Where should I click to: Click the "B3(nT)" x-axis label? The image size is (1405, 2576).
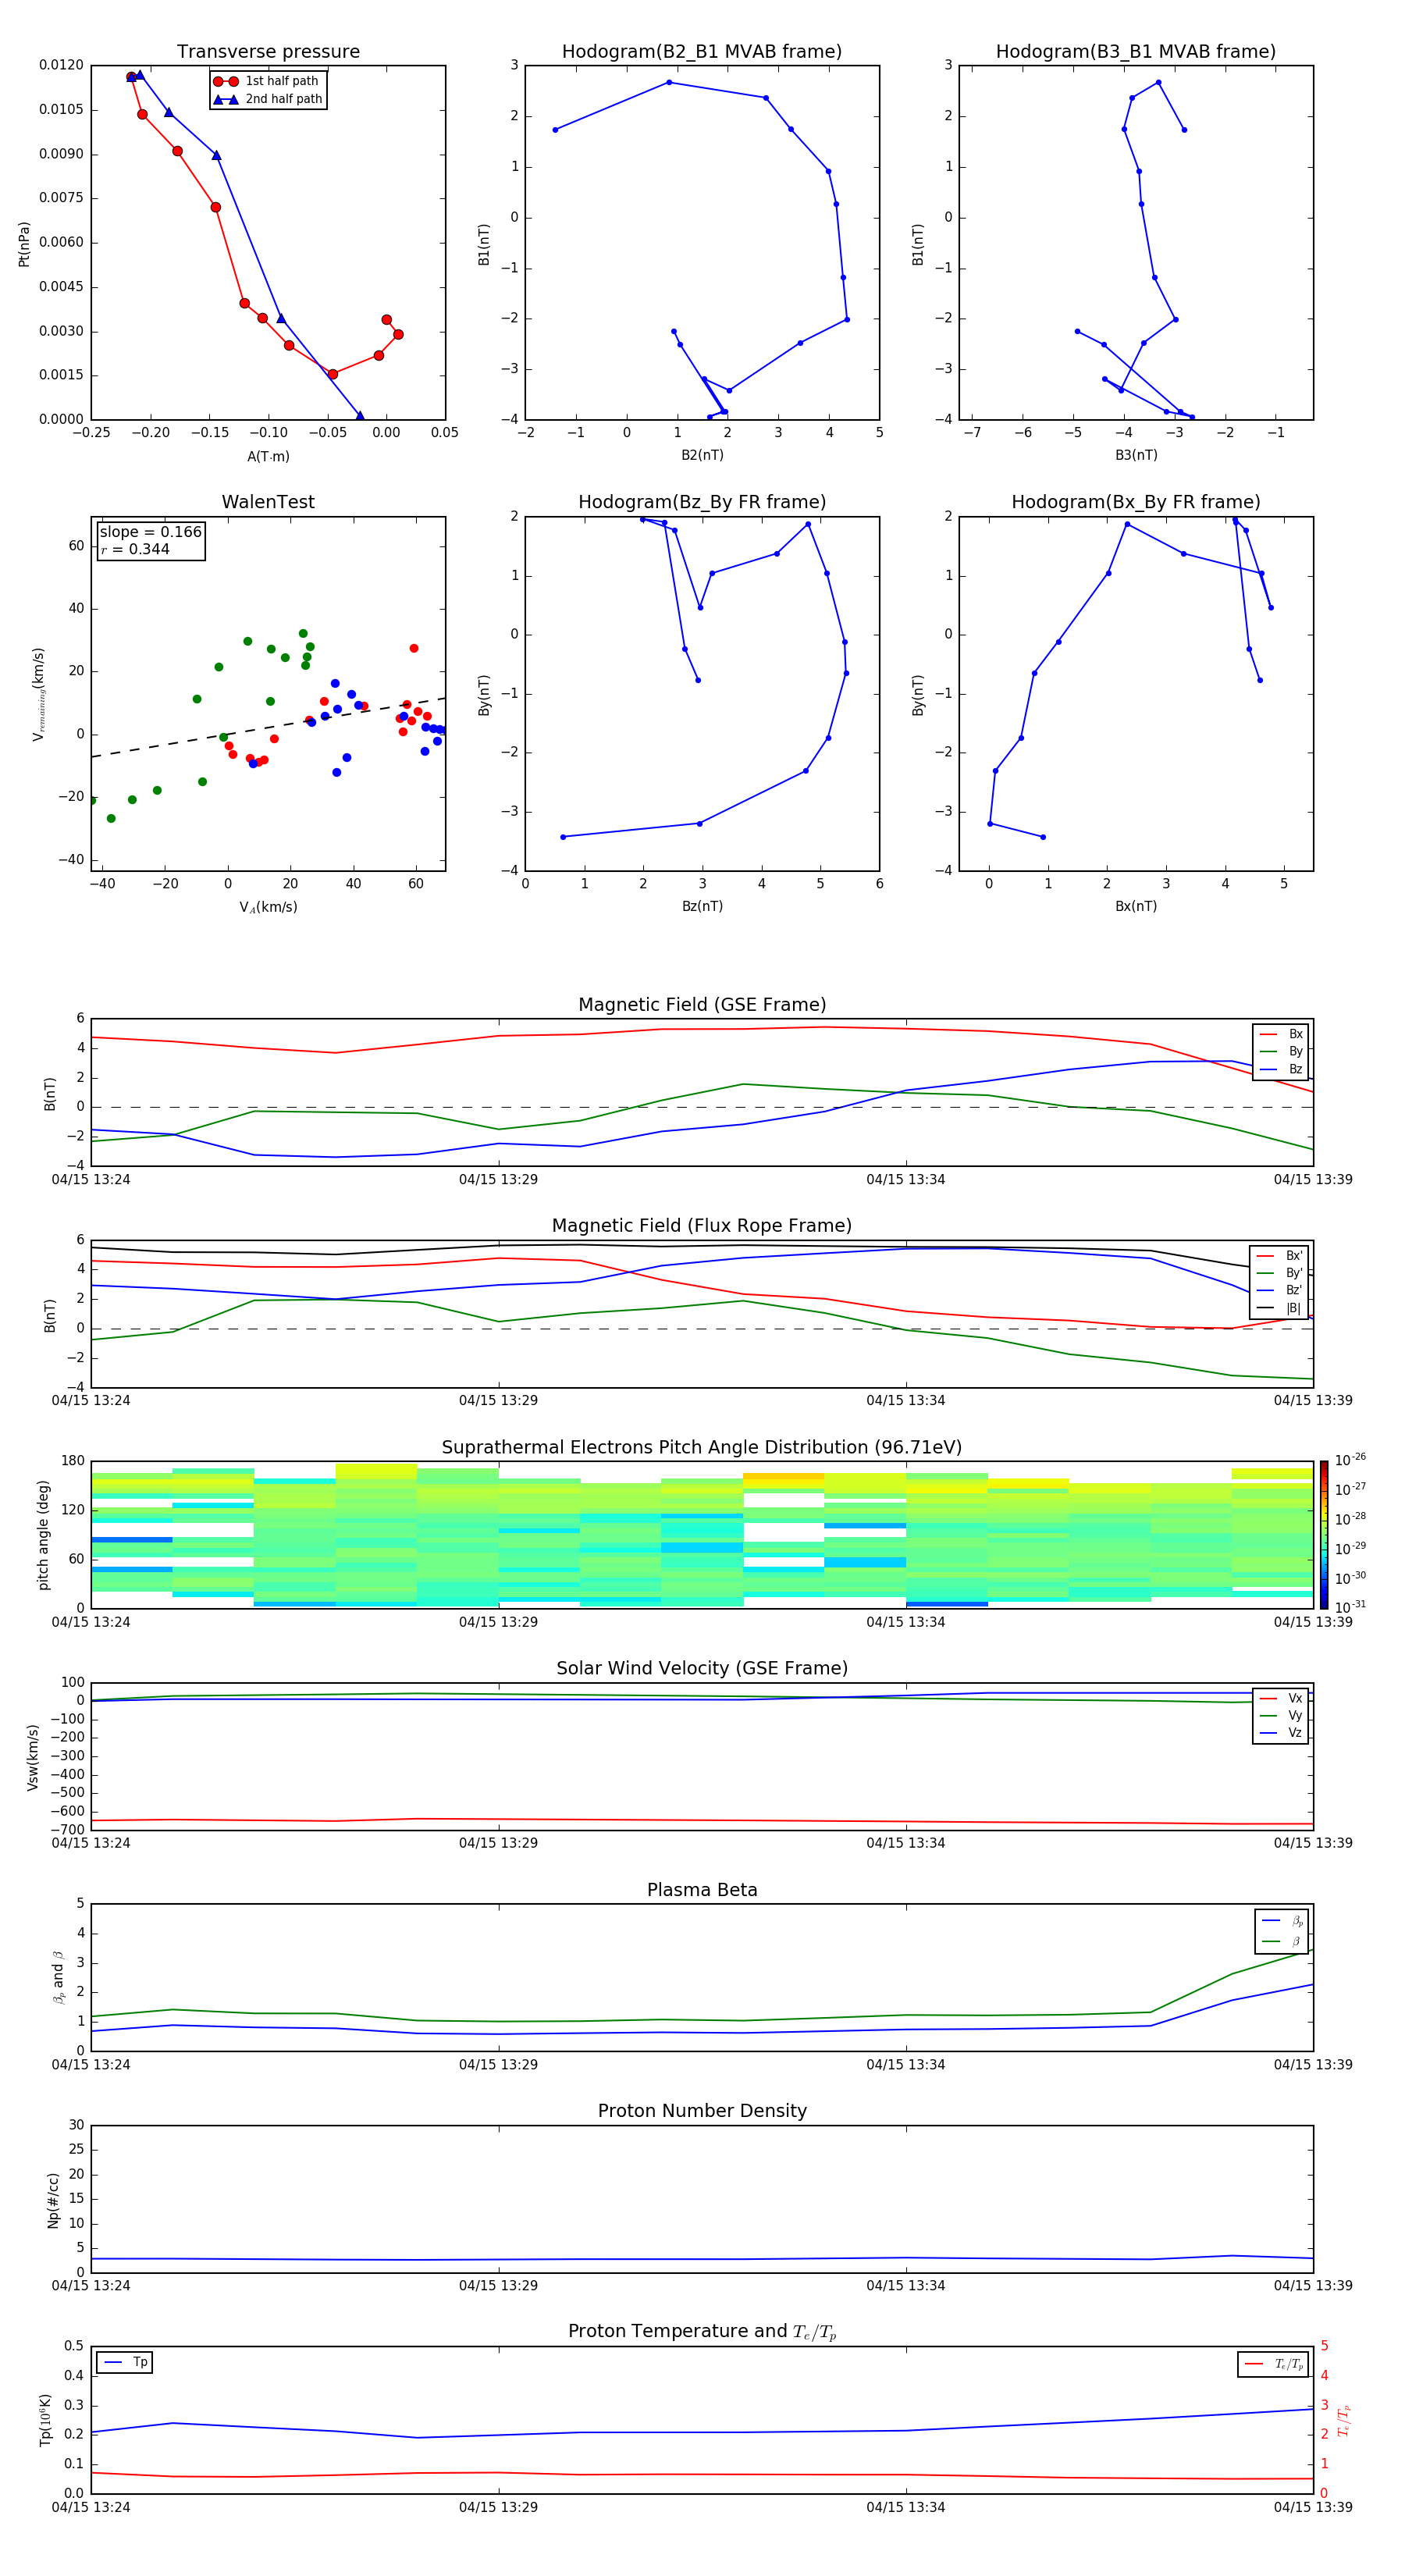pos(1136,455)
